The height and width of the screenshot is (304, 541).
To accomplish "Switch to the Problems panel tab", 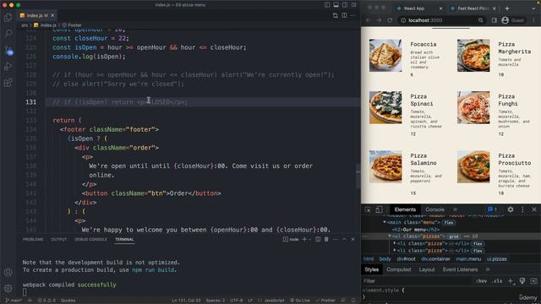I will pyautogui.click(x=33, y=239).
